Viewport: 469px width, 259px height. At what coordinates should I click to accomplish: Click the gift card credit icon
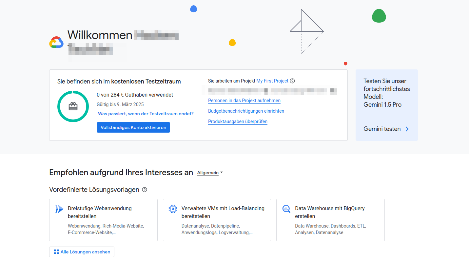pyautogui.click(x=73, y=106)
